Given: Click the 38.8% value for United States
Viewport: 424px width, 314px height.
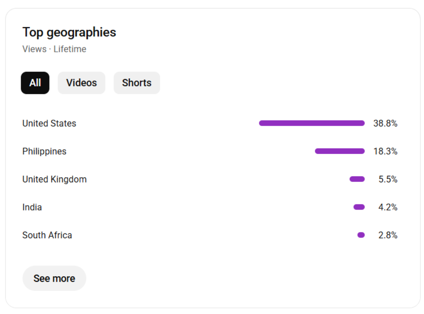Looking at the screenshot, I should pos(385,123).
